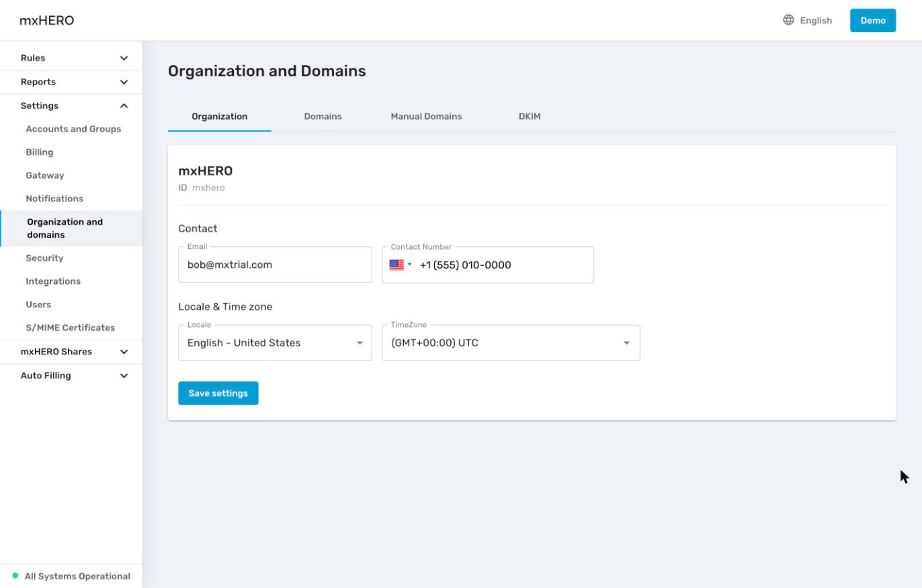
Task: Open the Locale dropdown
Action: click(x=275, y=343)
